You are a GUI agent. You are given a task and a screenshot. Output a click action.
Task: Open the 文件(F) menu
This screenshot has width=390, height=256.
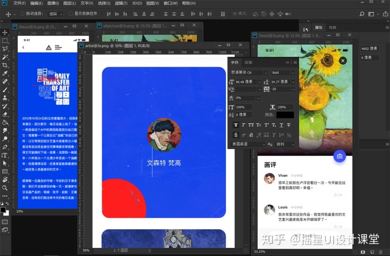point(19,3)
